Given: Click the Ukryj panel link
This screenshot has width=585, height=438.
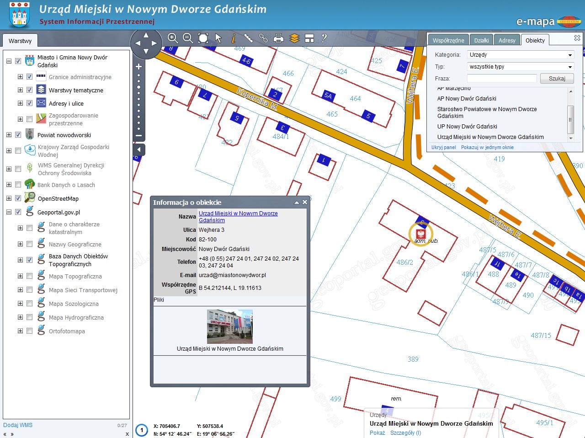Looking at the screenshot, I should pyautogui.click(x=444, y=147).
